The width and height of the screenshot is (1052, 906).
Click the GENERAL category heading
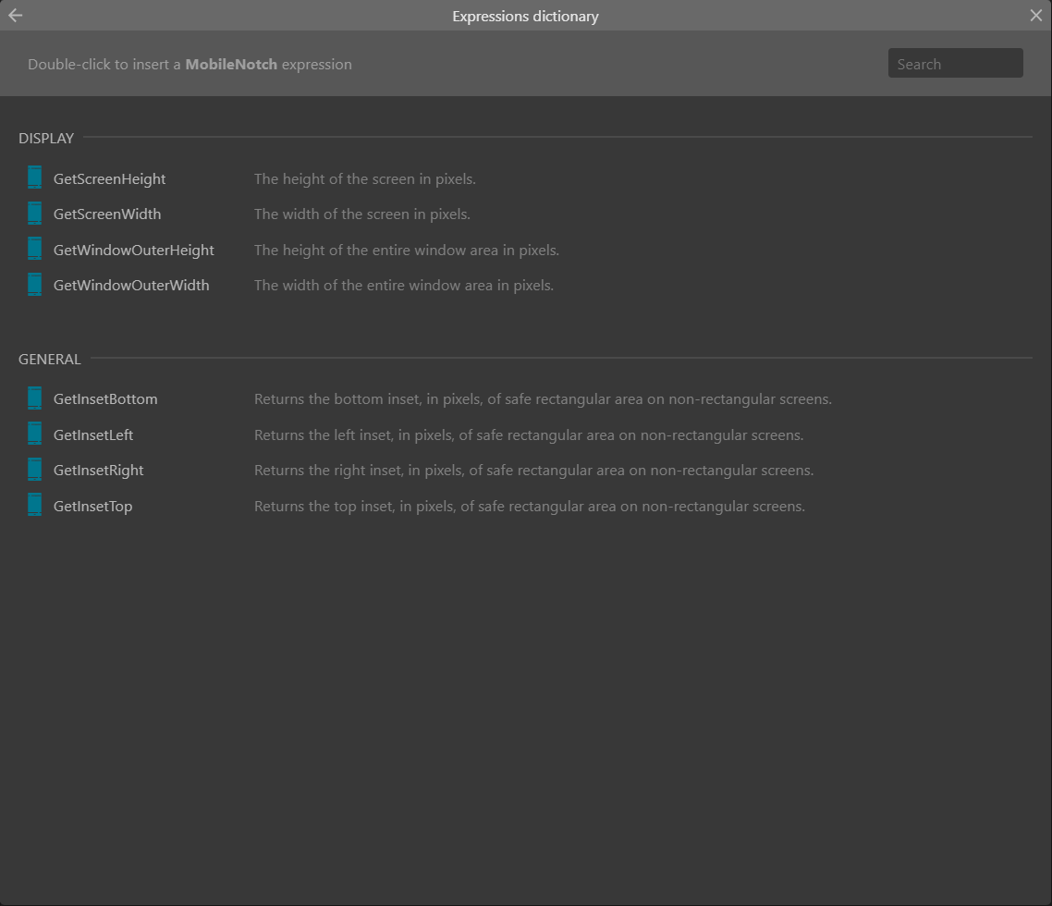tap(50, 359)
